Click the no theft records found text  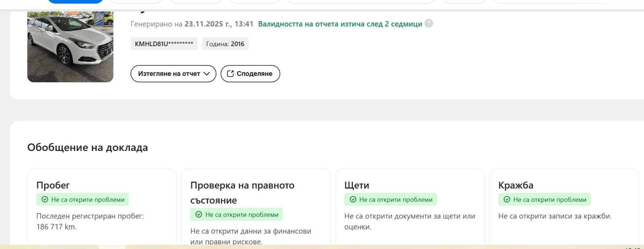pos(555,216)
